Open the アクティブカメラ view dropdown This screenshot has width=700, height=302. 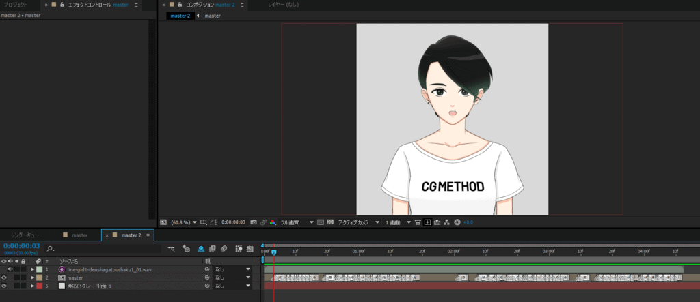[x=358, y=222]
